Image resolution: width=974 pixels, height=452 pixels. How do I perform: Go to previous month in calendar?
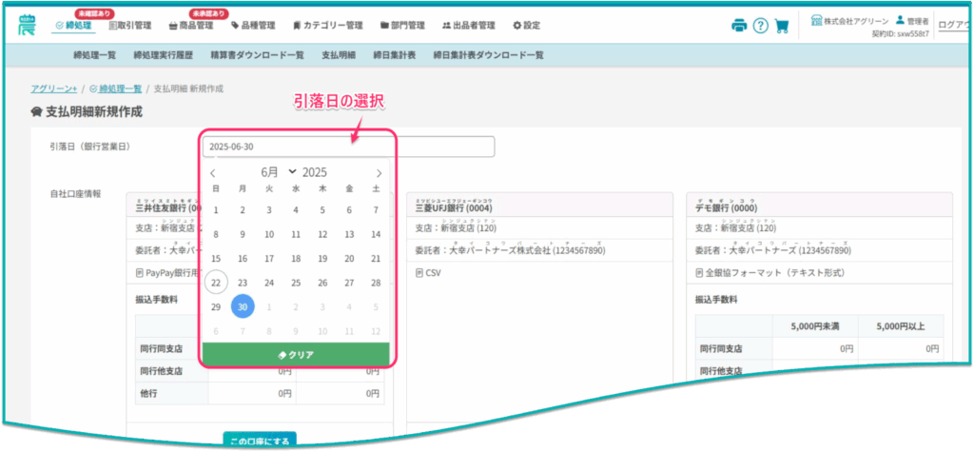[213, 173]
